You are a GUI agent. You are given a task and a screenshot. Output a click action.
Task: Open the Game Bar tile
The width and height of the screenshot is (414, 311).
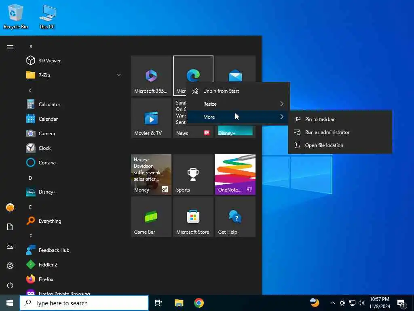151,217
